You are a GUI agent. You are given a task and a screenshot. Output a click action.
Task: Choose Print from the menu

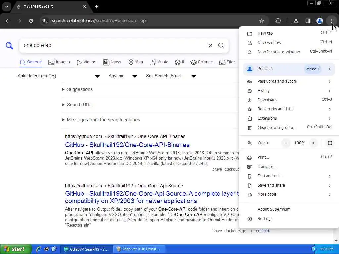289,157
